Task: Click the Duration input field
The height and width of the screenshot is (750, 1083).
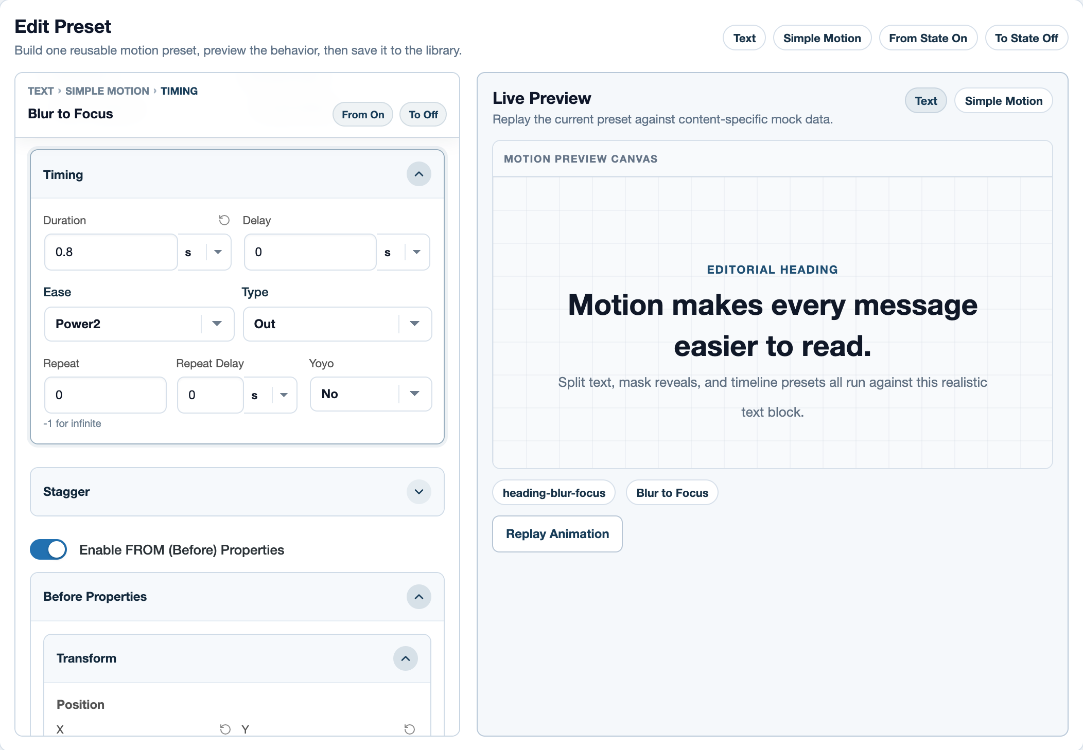Action: pos(111,252)
